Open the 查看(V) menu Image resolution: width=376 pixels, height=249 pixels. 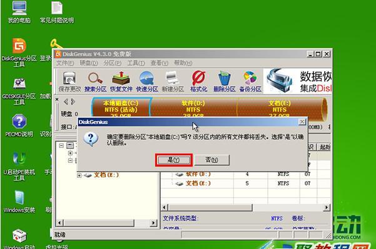(x=160, y=63)
